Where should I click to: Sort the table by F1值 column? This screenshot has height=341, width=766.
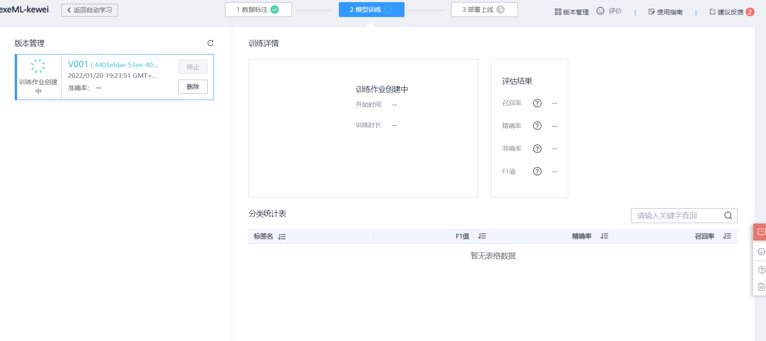482,236
